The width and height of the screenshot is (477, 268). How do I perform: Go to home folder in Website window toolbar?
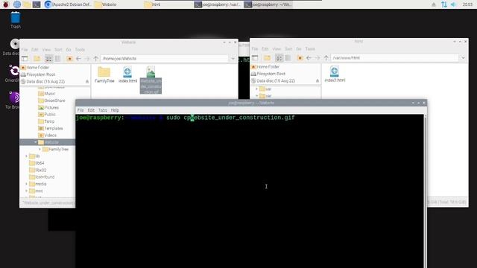(x=69, y=58)
